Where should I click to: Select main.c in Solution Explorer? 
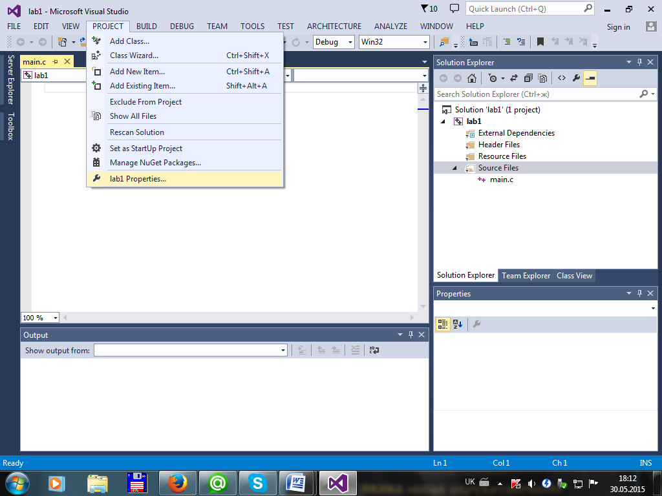[501, 180]
